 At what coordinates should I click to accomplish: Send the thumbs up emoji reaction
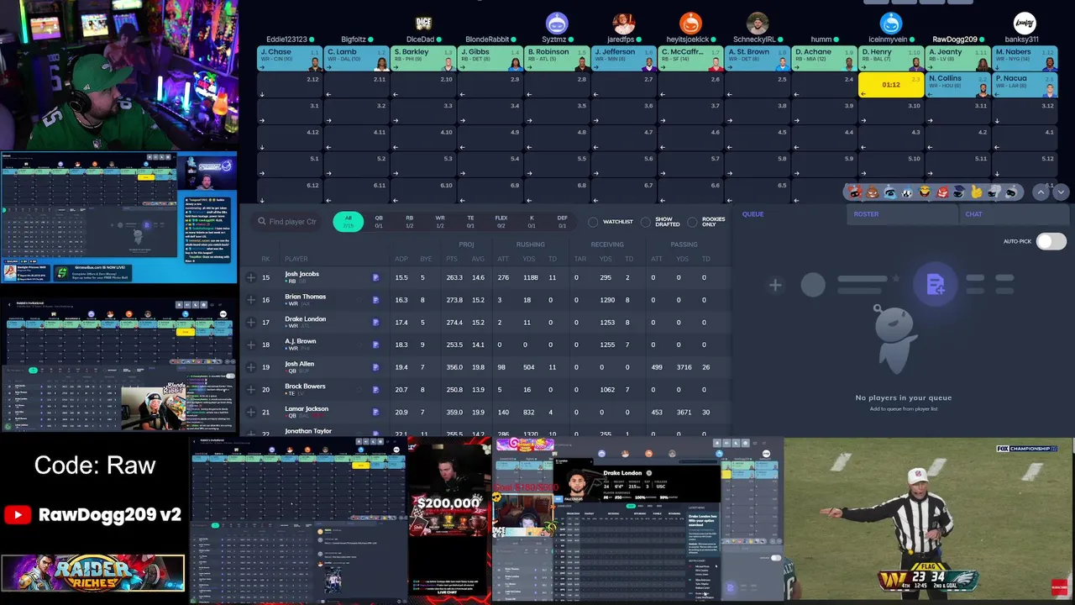(977, 192)
